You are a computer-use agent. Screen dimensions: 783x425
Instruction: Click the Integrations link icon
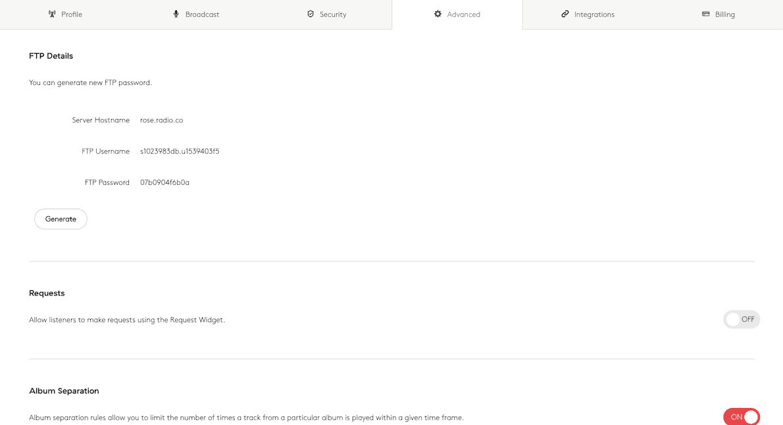pos(565,14)
